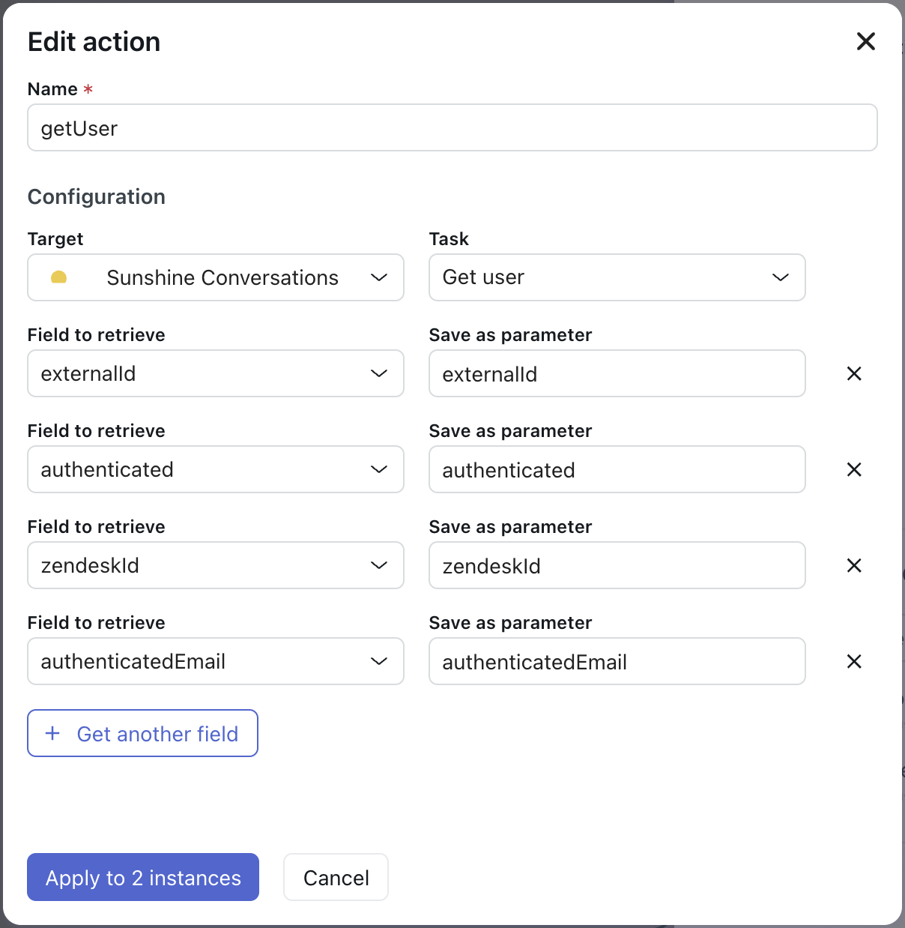This screenshot has height=928, width=905.
Task: Click Apply to 2 instances button
Action: tap(143, 877)
